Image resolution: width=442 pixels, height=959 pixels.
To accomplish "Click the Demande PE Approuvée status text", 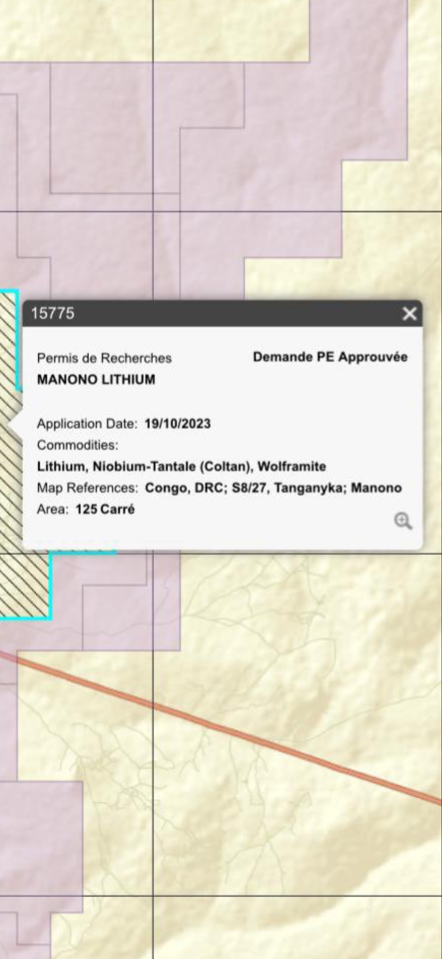I will 330,357.
